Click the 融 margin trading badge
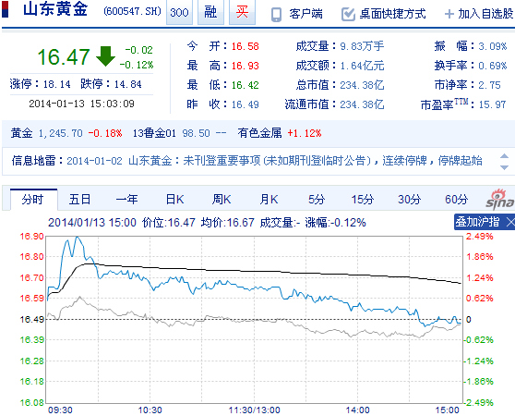515x416 pixels. pos(210,13)
